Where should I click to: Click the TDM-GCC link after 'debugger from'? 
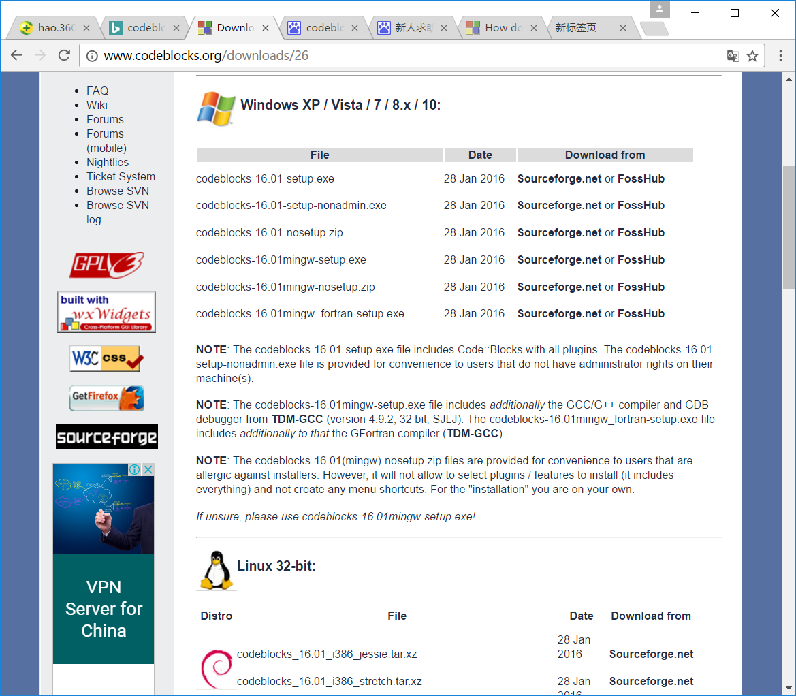tap(297, 420)
